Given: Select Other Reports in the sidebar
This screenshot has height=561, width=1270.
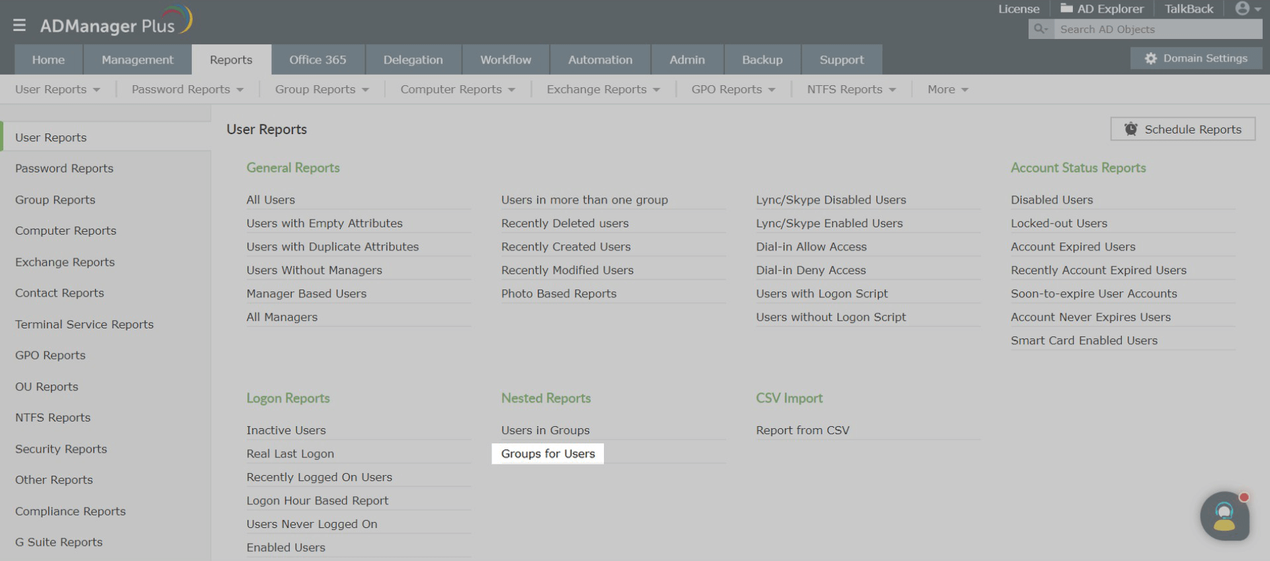Looking at the screenshot, I should [54, 480].
